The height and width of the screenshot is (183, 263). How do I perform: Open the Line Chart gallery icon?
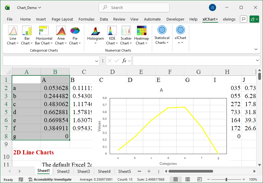13,31
